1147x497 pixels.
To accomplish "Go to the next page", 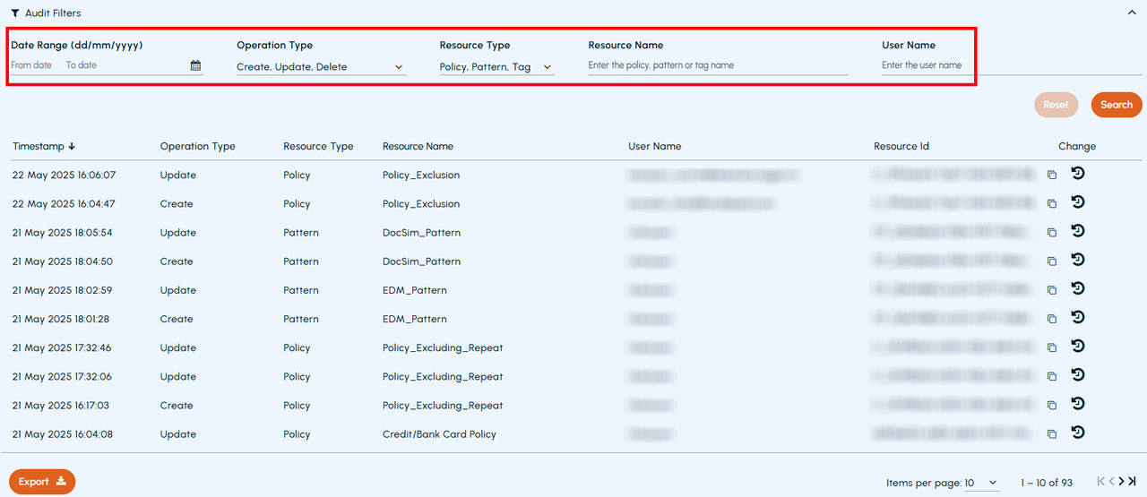I will pyautogui.click(x=1121, y=482).
